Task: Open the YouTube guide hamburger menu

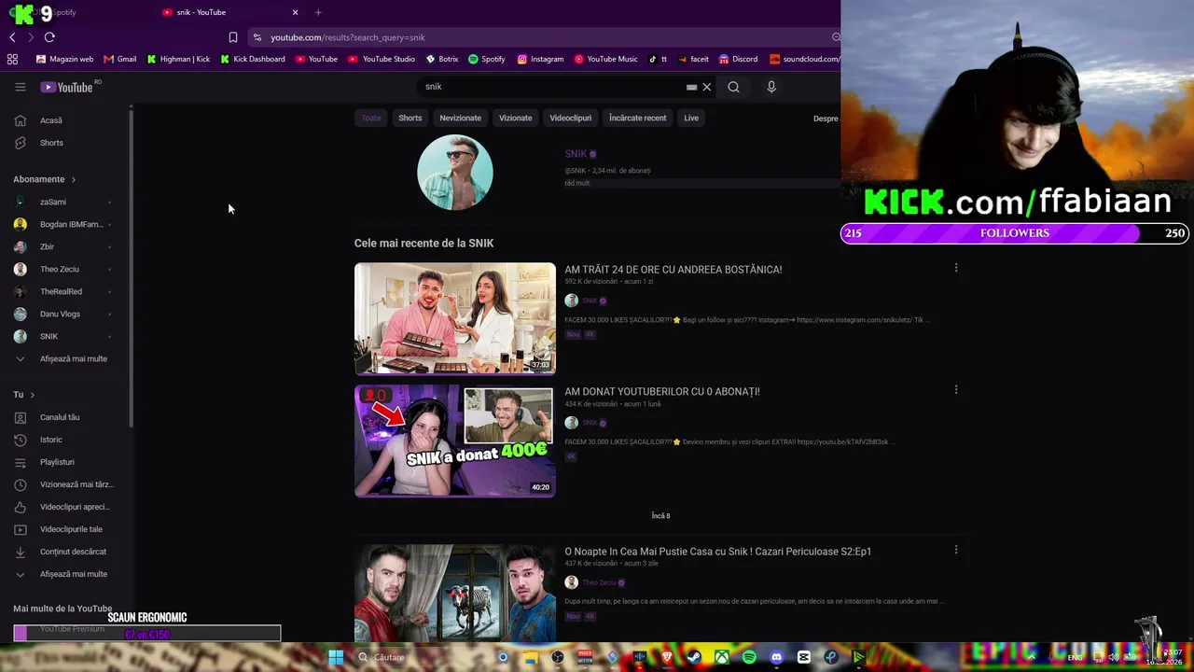Action: click(21, 87)
